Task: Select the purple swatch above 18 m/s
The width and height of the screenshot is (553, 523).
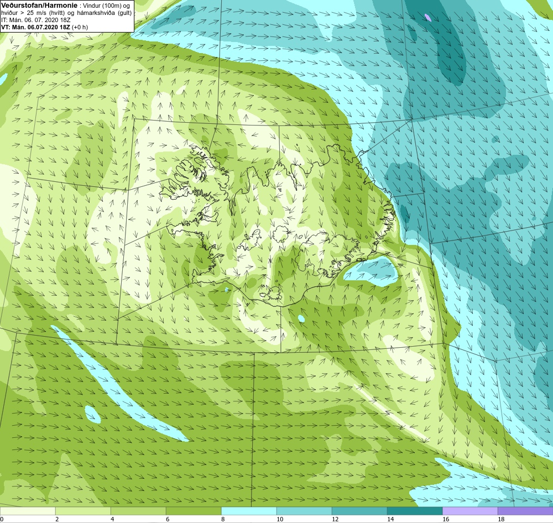Action: pyautogui.click(x=525, y=511)
